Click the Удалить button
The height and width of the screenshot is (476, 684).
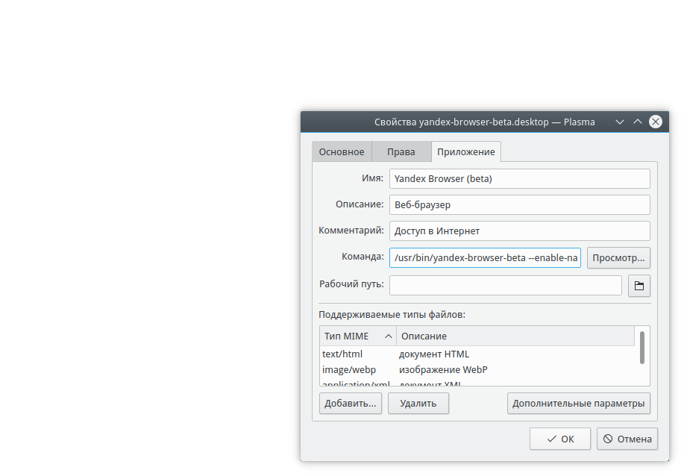pos(418,403)
